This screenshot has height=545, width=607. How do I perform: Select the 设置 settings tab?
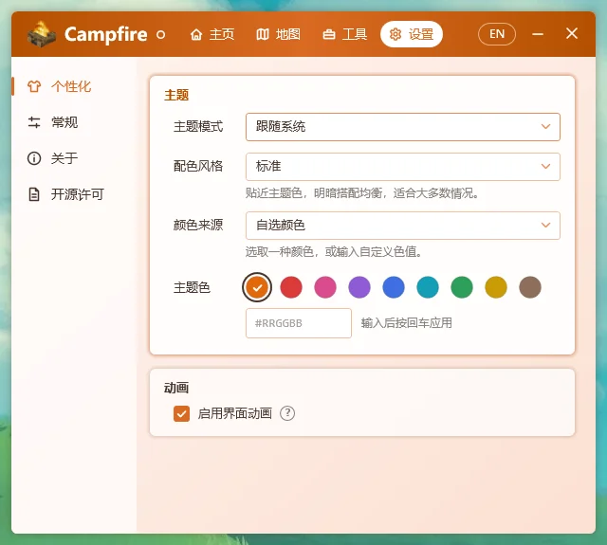(x=411, y=34)
